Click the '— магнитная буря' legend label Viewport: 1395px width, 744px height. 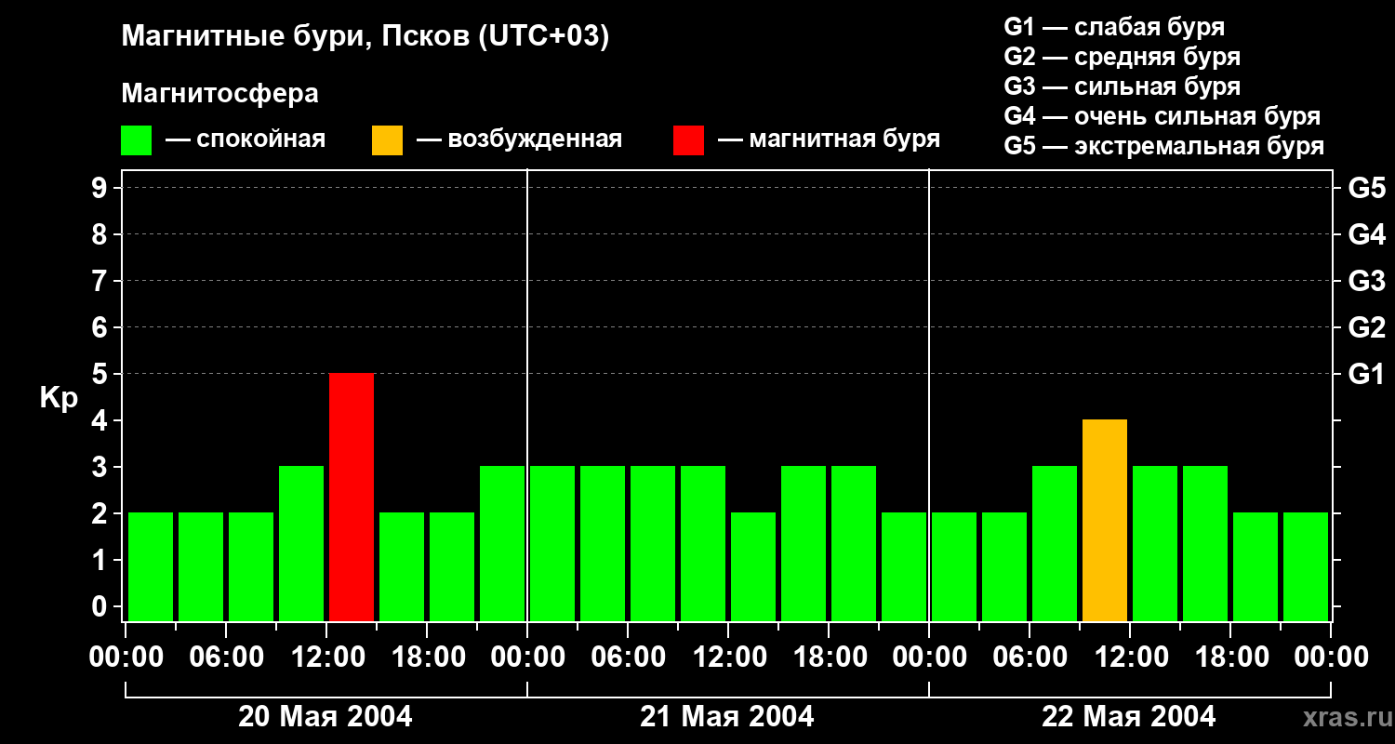tap(830, 139)
